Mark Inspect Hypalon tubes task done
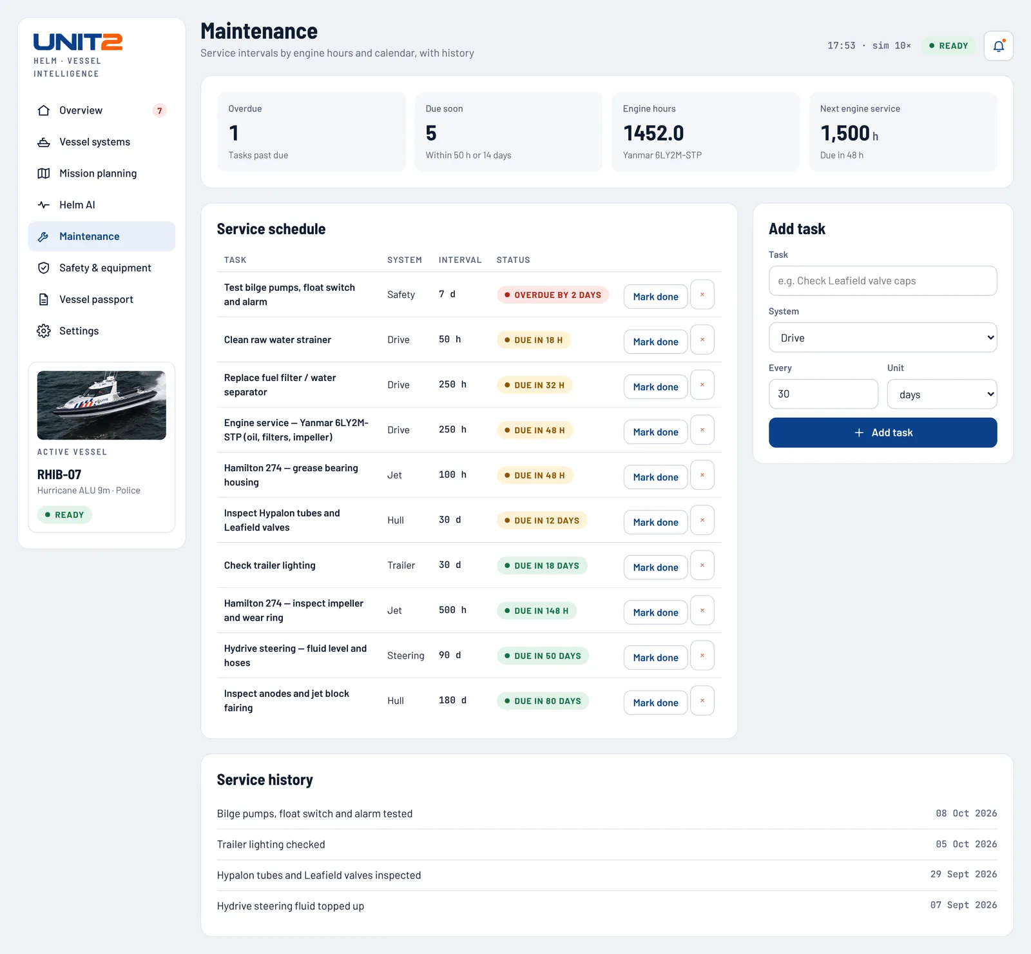 click(x=655, y=522)
